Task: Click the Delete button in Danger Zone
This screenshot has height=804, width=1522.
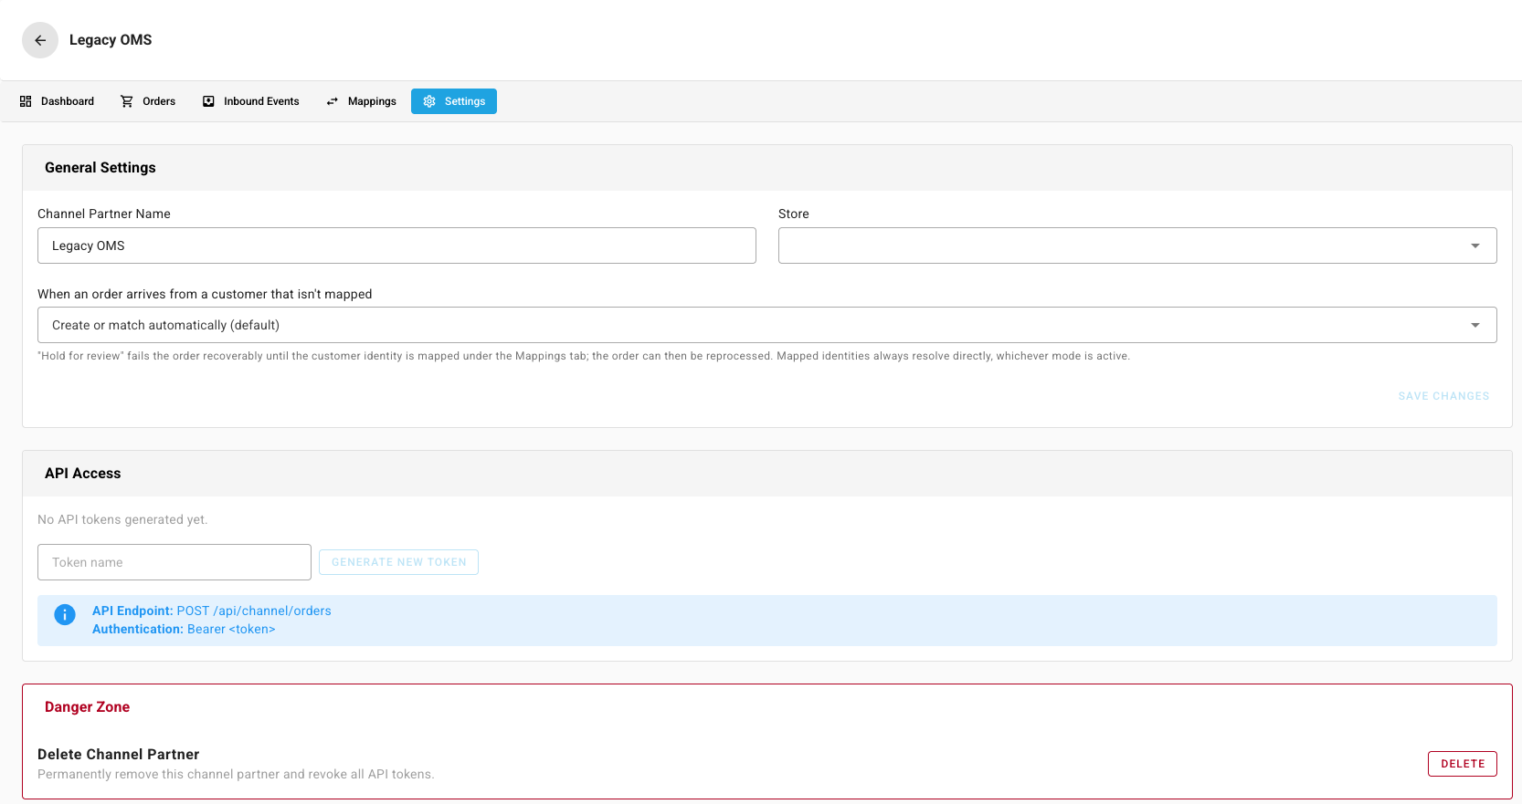Action: [x=1463, y=764]
